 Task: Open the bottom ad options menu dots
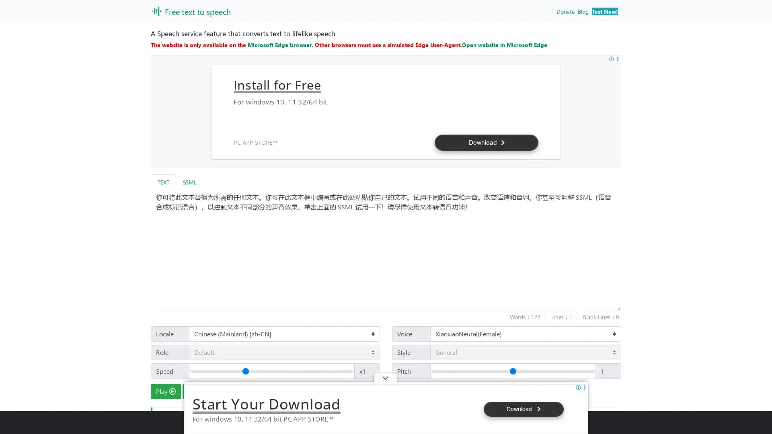(x=585, y=388)
